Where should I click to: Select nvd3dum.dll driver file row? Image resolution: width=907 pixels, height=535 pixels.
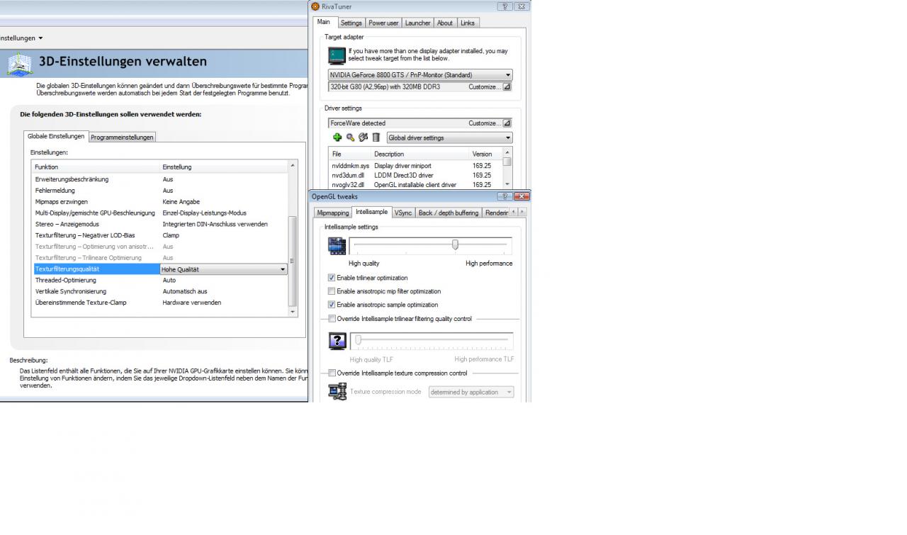pos(415,175)
